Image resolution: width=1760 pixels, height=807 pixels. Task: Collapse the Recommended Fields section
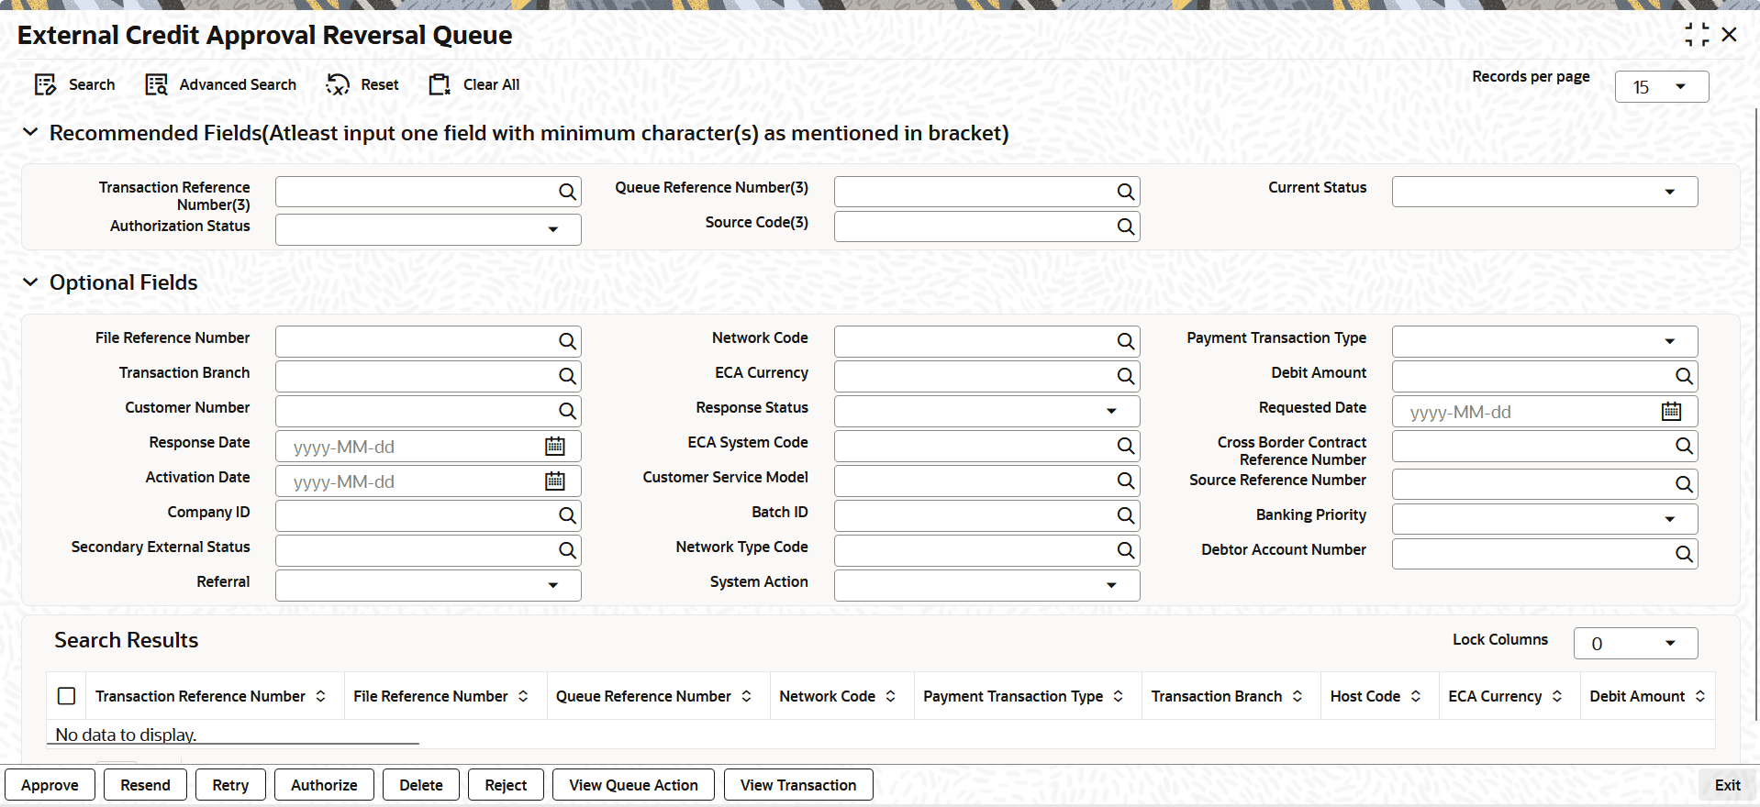(x=30, y=133)
